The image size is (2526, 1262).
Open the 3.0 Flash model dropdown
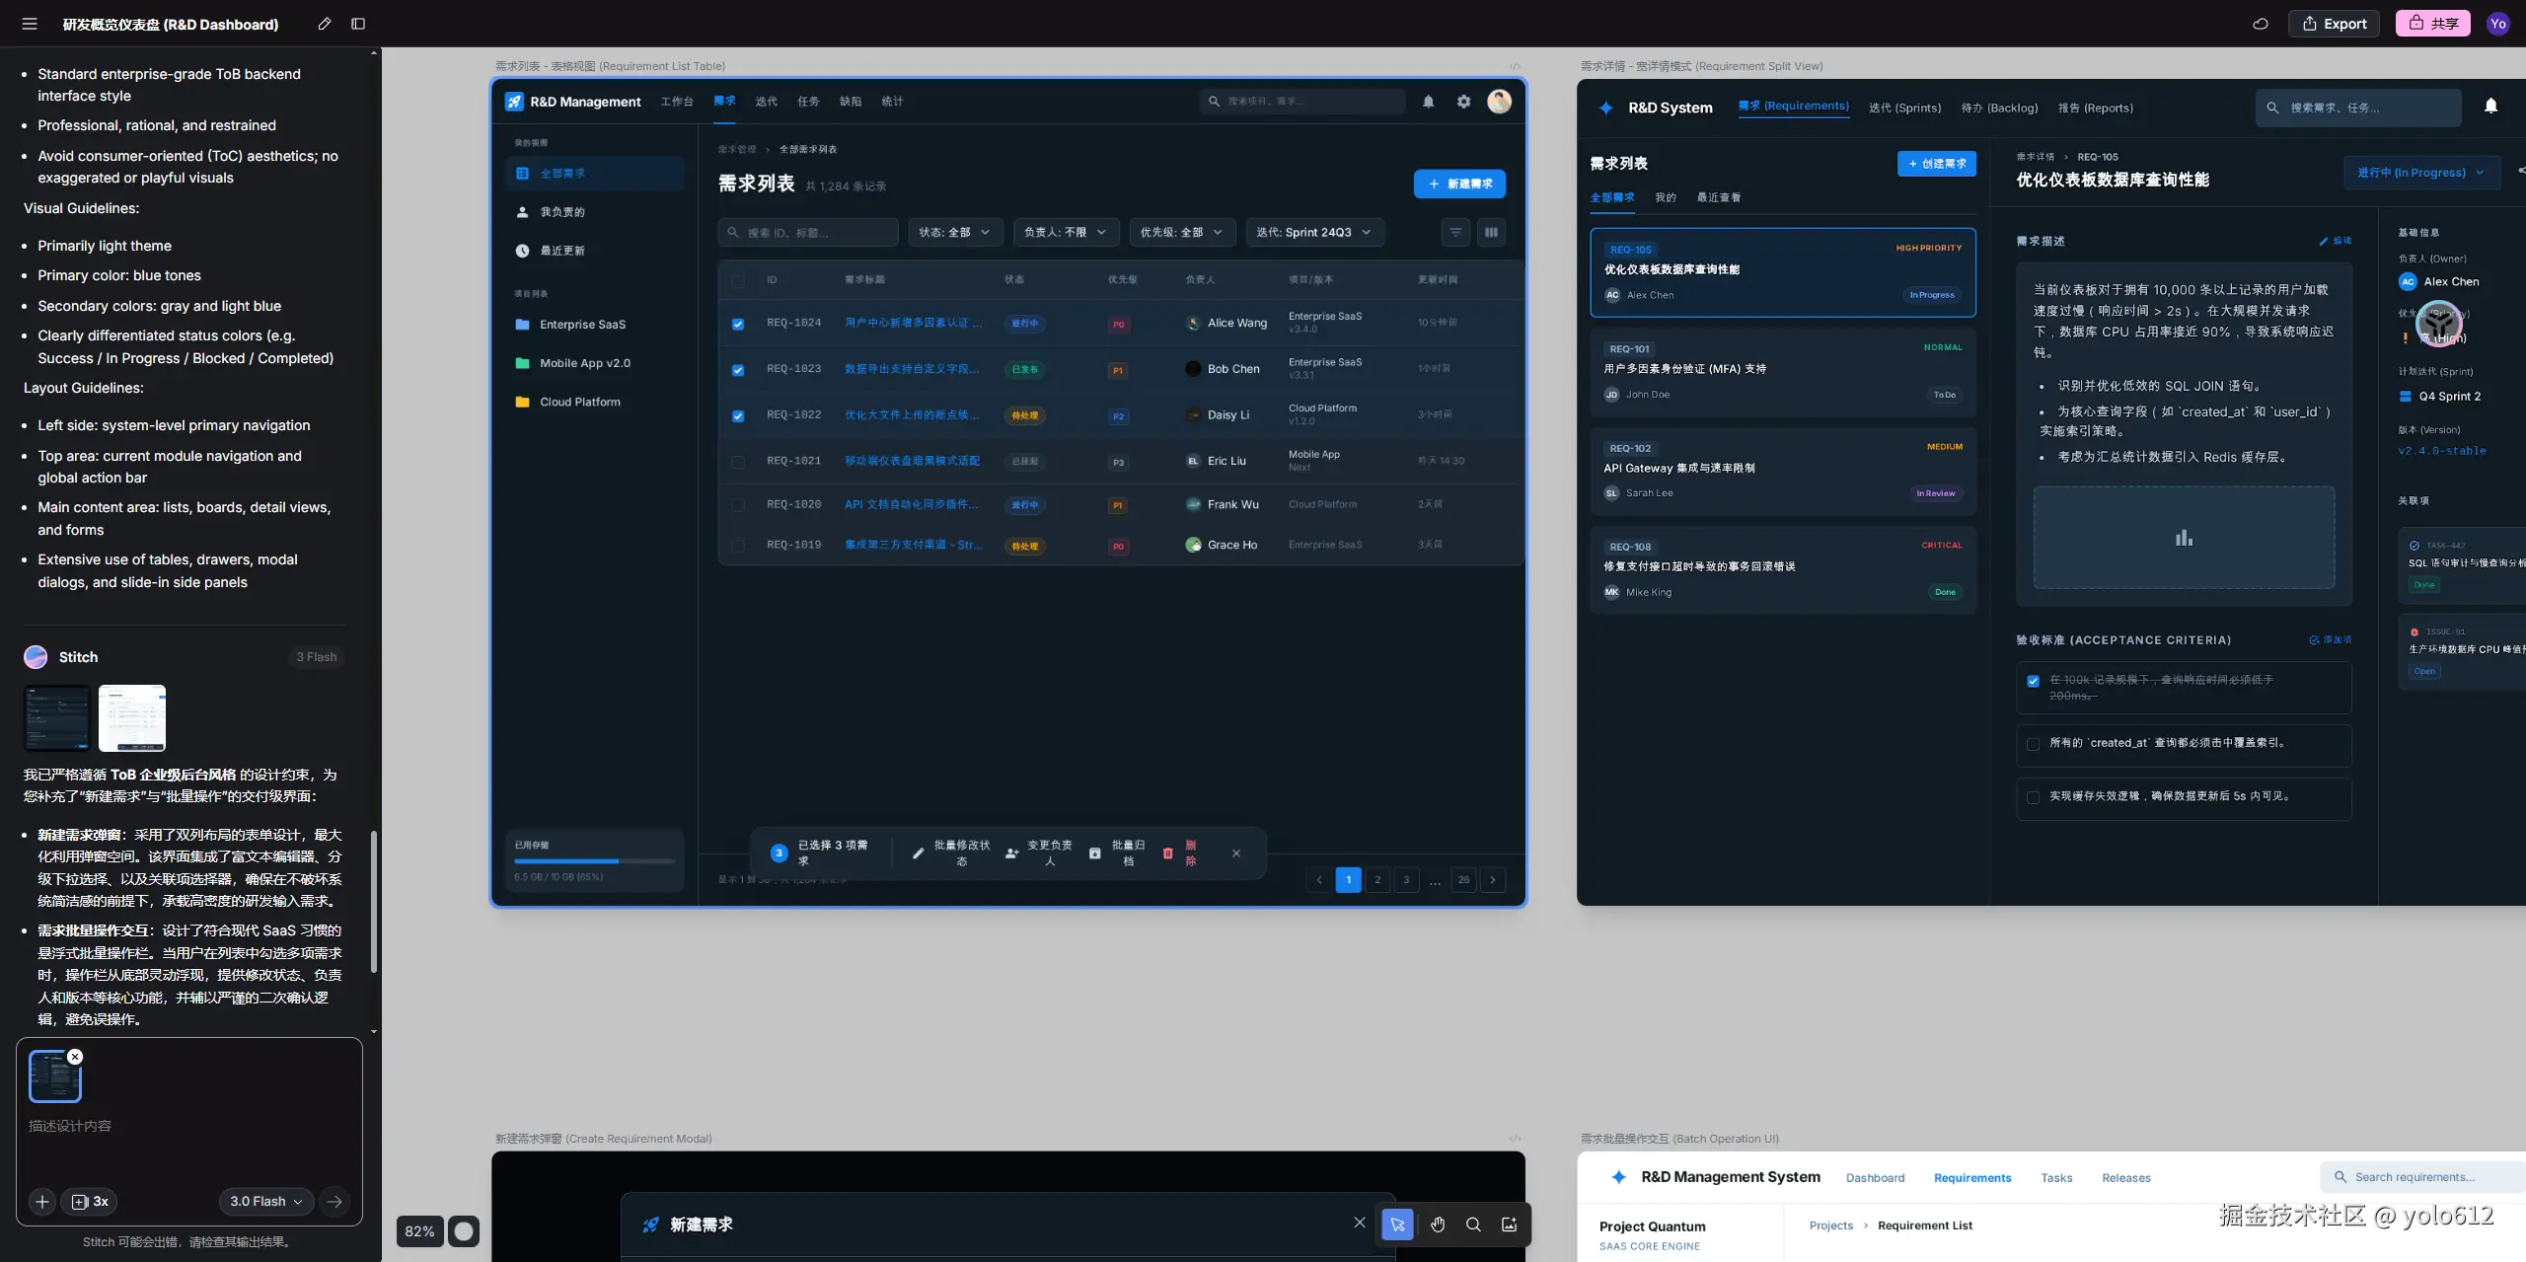coord(265,1201)
